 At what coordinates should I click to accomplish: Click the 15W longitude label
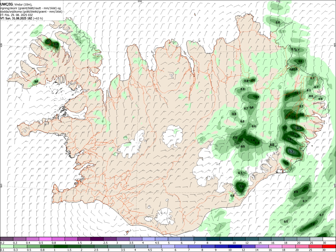pos(278,1)
